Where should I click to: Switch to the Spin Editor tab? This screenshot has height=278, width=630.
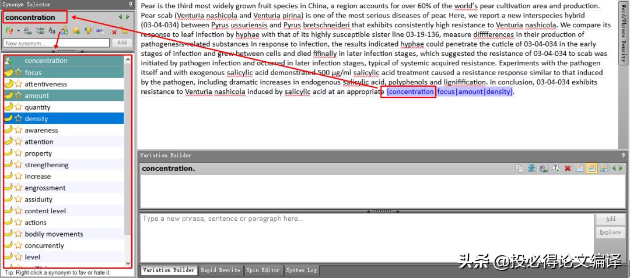click(263, 270)
